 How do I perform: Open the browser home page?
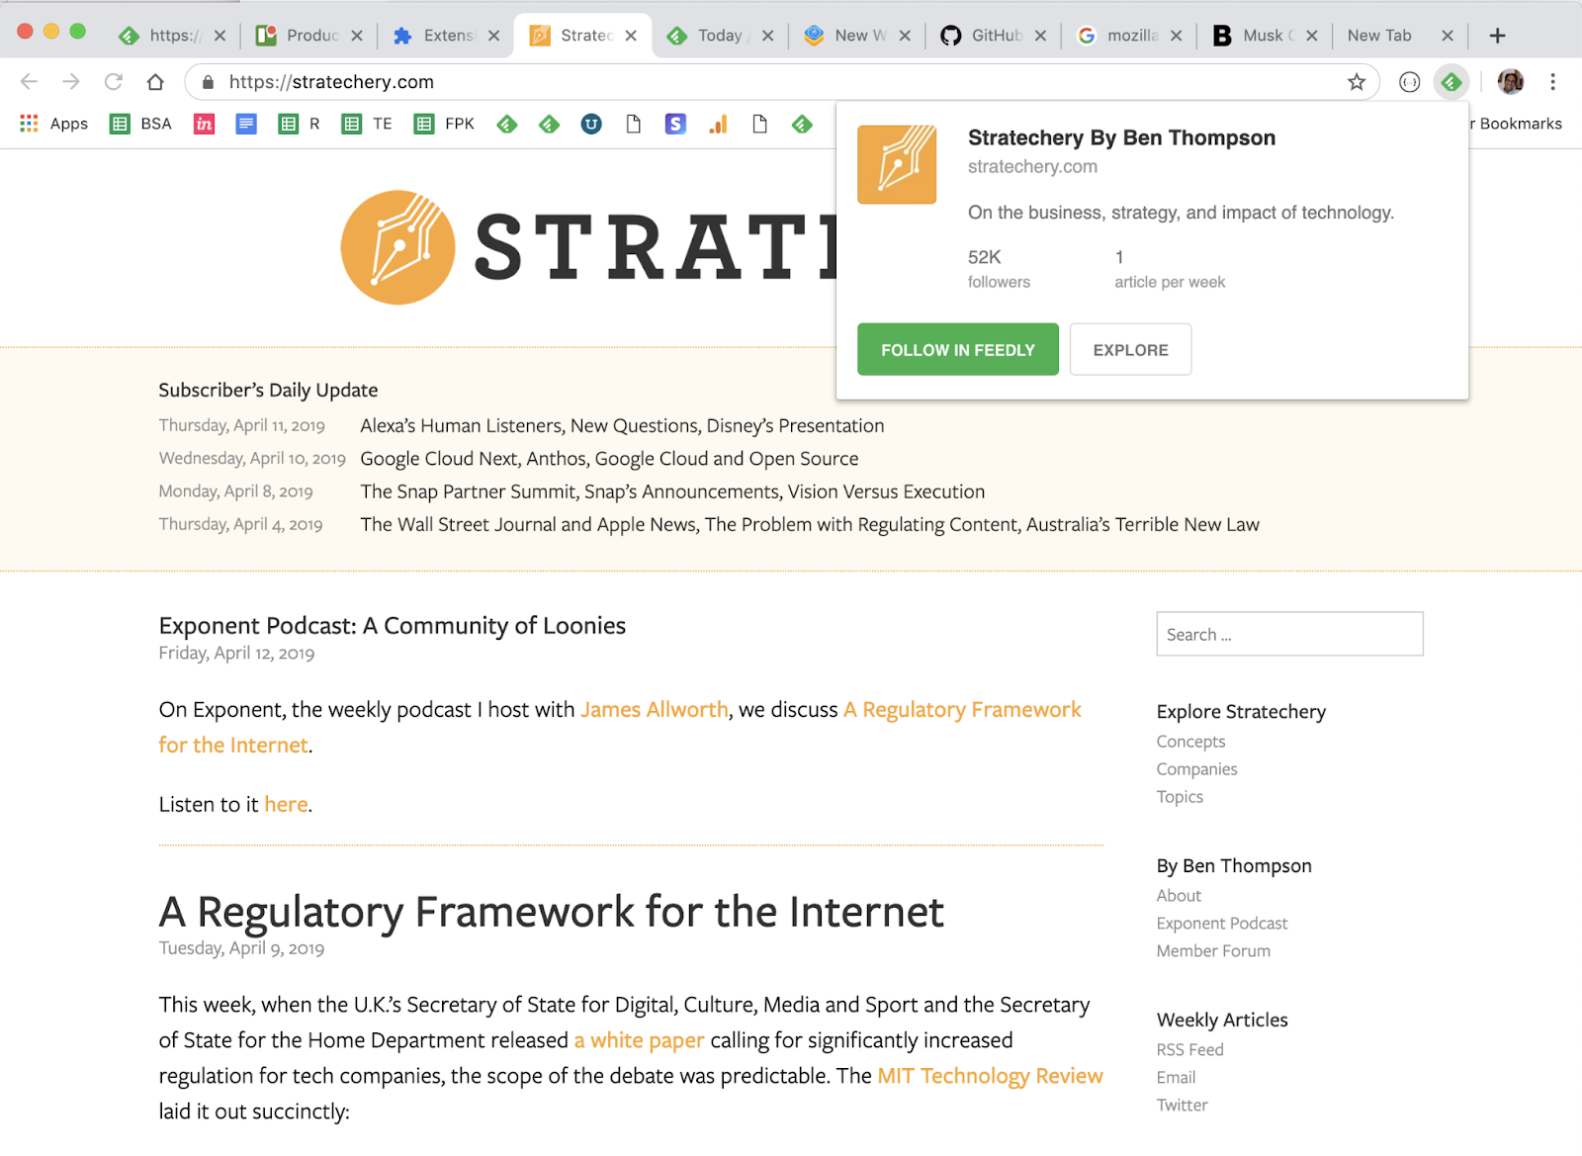[155, 82]
